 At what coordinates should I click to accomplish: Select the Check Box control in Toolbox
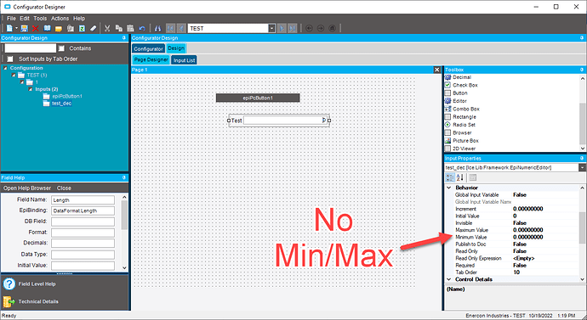[465, 85]
